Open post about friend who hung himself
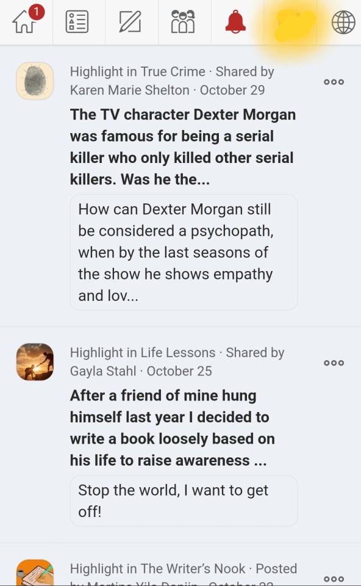The height and width of the screenshot is (586, 361). (173, 428)
